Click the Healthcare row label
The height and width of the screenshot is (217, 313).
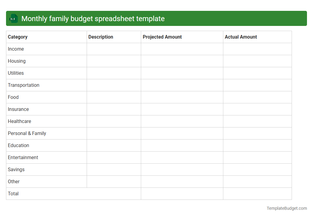[x=19, y=121]
